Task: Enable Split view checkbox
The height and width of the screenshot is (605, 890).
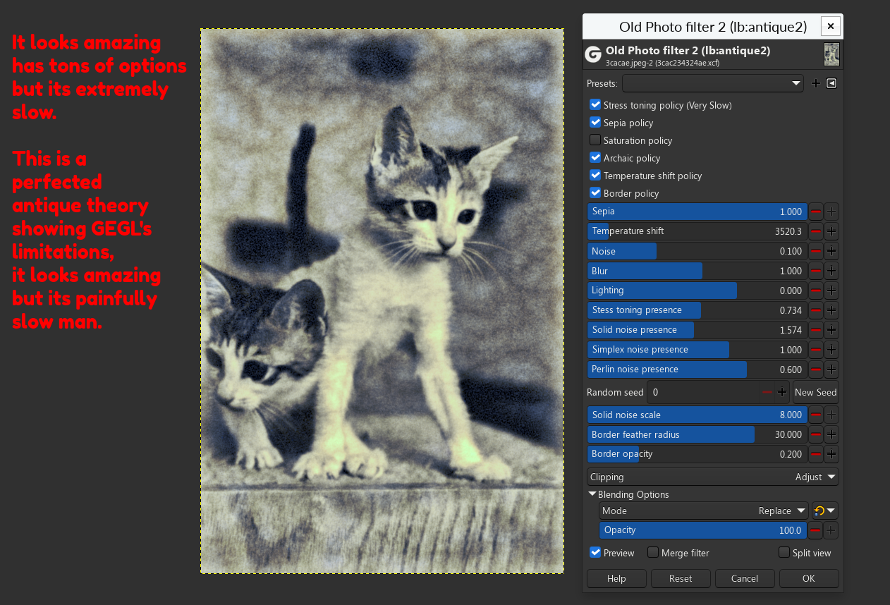Action: click(784, 553)
